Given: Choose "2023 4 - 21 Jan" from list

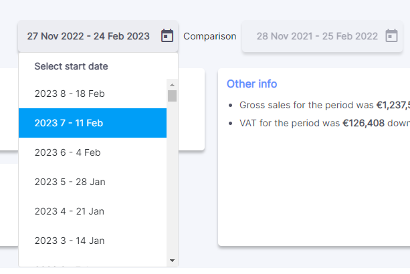Looking at the screenshot, I should tap(70, 211).
